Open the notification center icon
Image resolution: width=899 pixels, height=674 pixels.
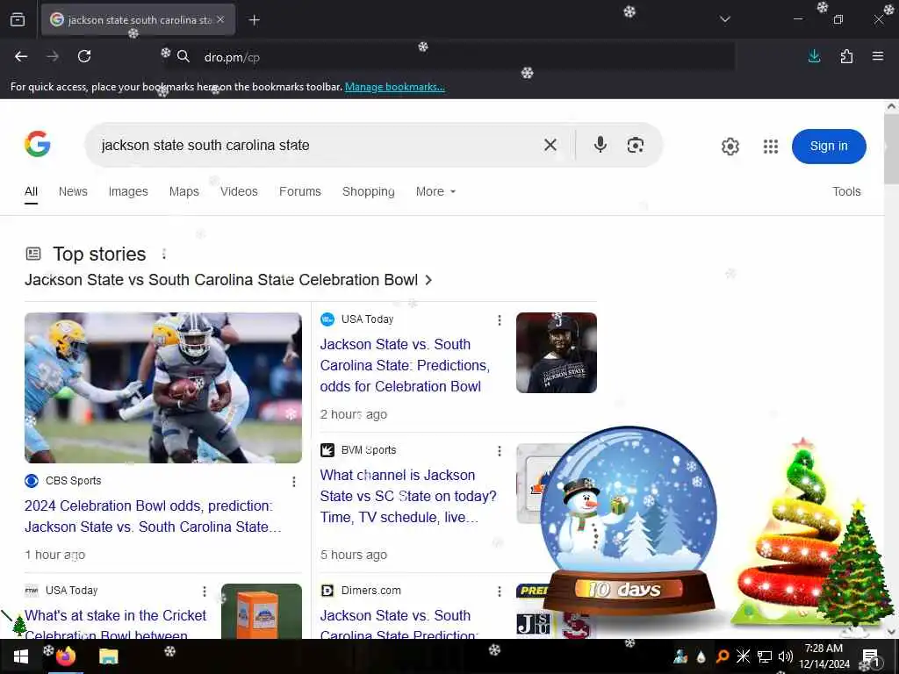(870, 656)
